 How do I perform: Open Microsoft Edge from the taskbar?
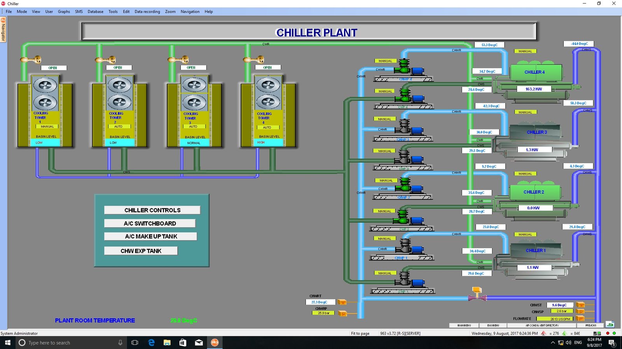(151, 342)
